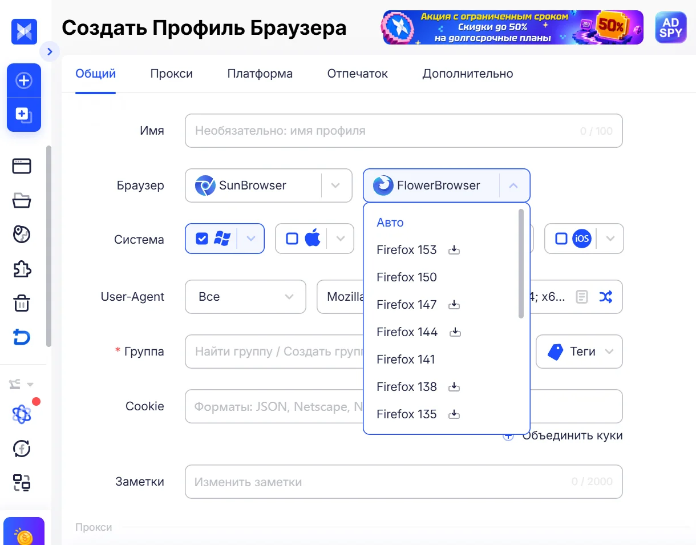Screen dimensions: 696x545
Task: Open the proxy globe icon in sidebar
Action: [x=22, y=235]
